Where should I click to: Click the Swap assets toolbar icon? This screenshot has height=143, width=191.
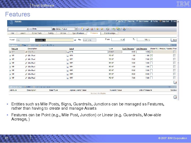coord(118,29)
